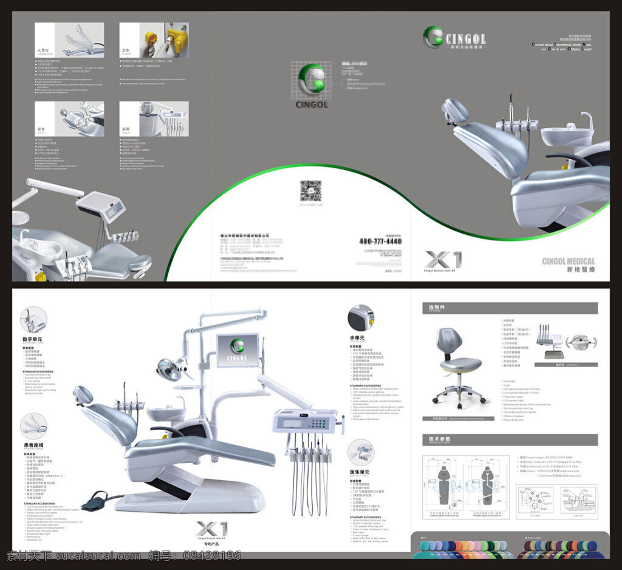Click the circular photo above 患者座椅
Screen dimensions: 622x570
(x=34, y=426)
